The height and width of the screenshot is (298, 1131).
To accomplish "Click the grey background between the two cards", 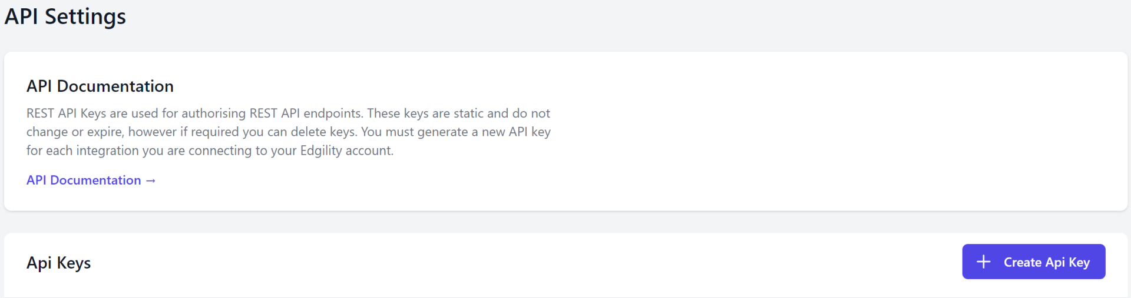I will pyautogui.click(x=565, y=222).
